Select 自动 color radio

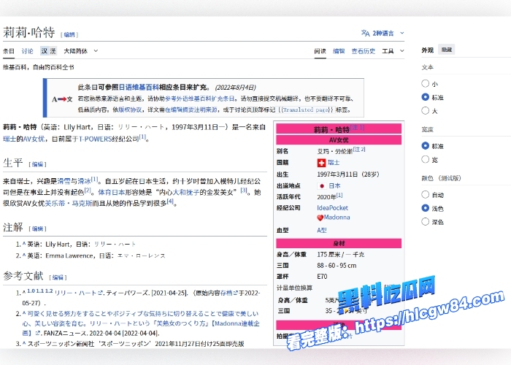(425, 195)
